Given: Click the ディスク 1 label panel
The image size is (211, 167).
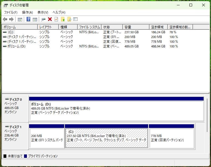Looking at the screenshot, I should coord(15,136).
